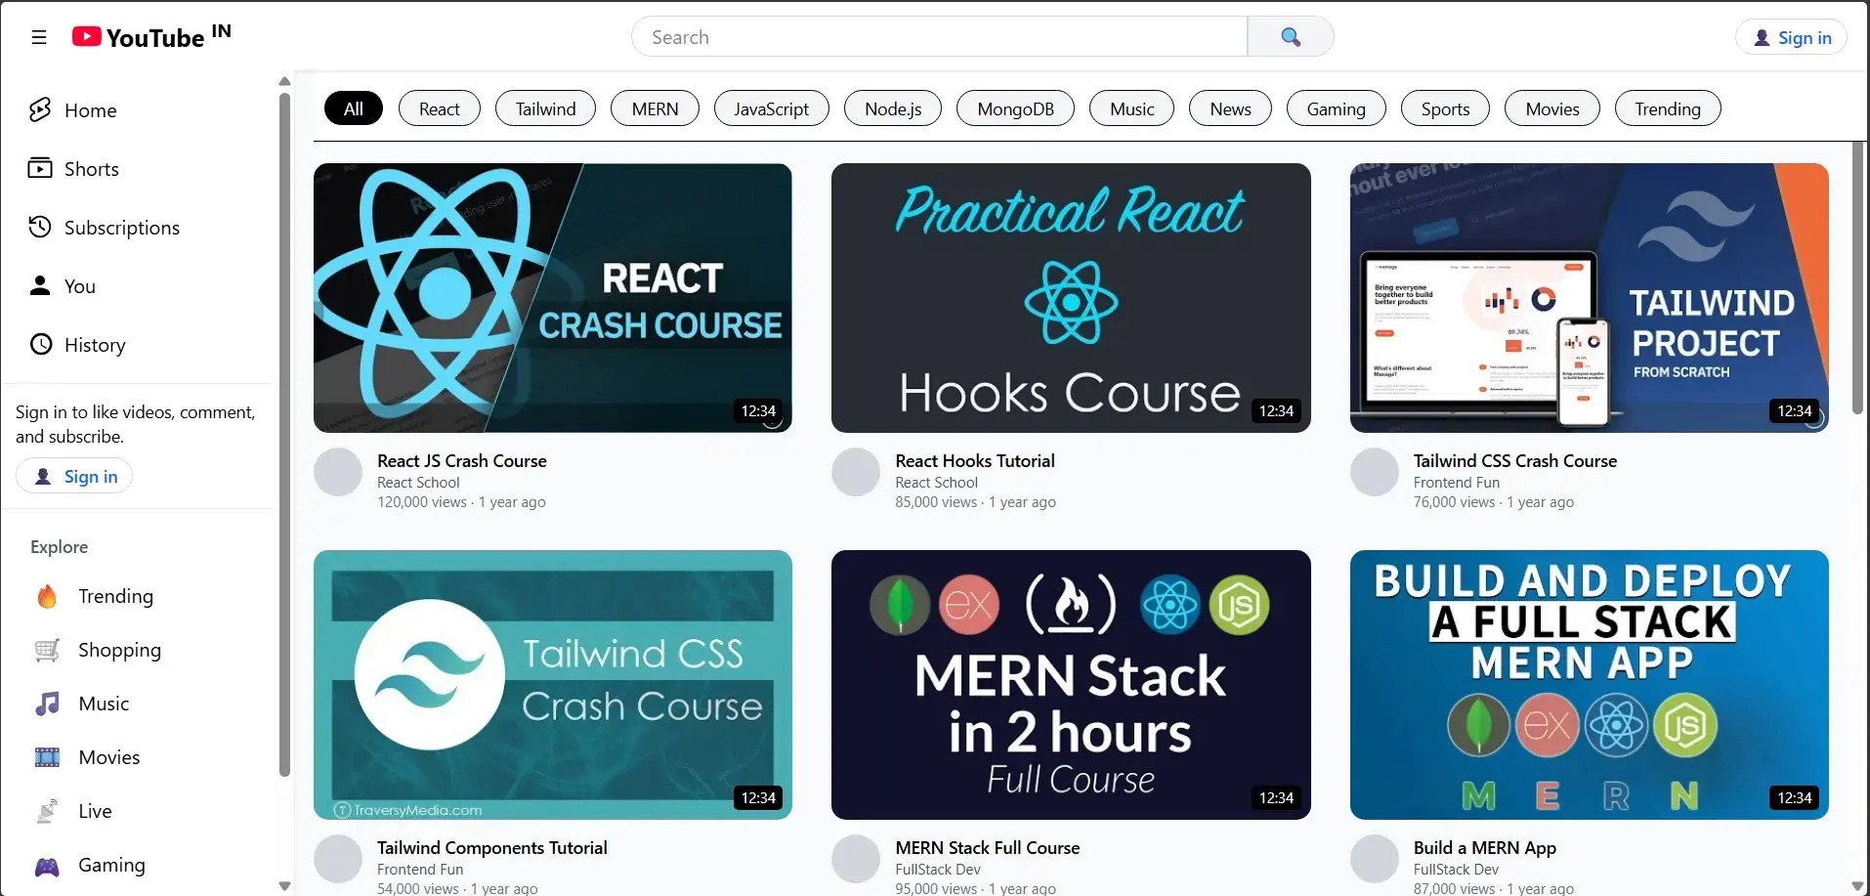Toggle the React filter chip
This screenshot has height=896, width=1870.
pos(439,107)
